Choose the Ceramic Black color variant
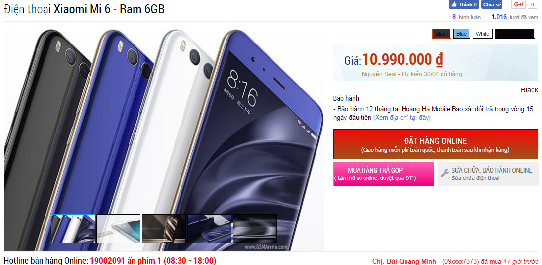 515,34
